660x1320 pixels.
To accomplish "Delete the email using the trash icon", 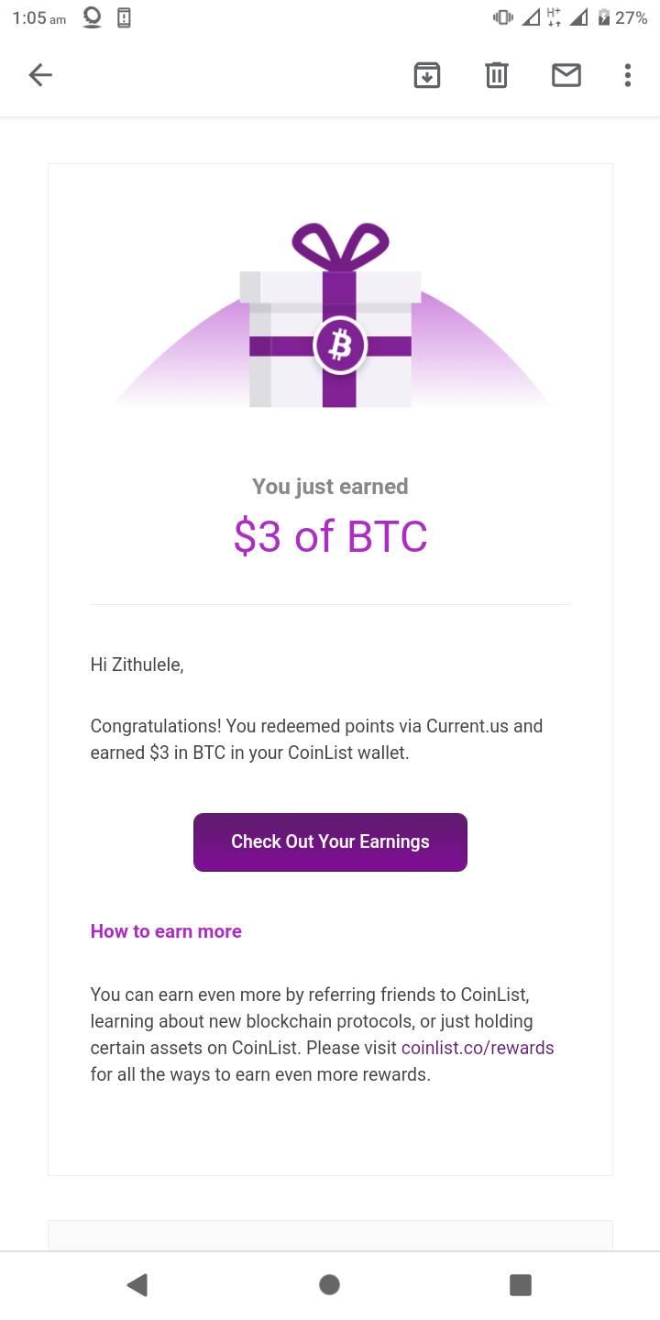I will 496,75.
